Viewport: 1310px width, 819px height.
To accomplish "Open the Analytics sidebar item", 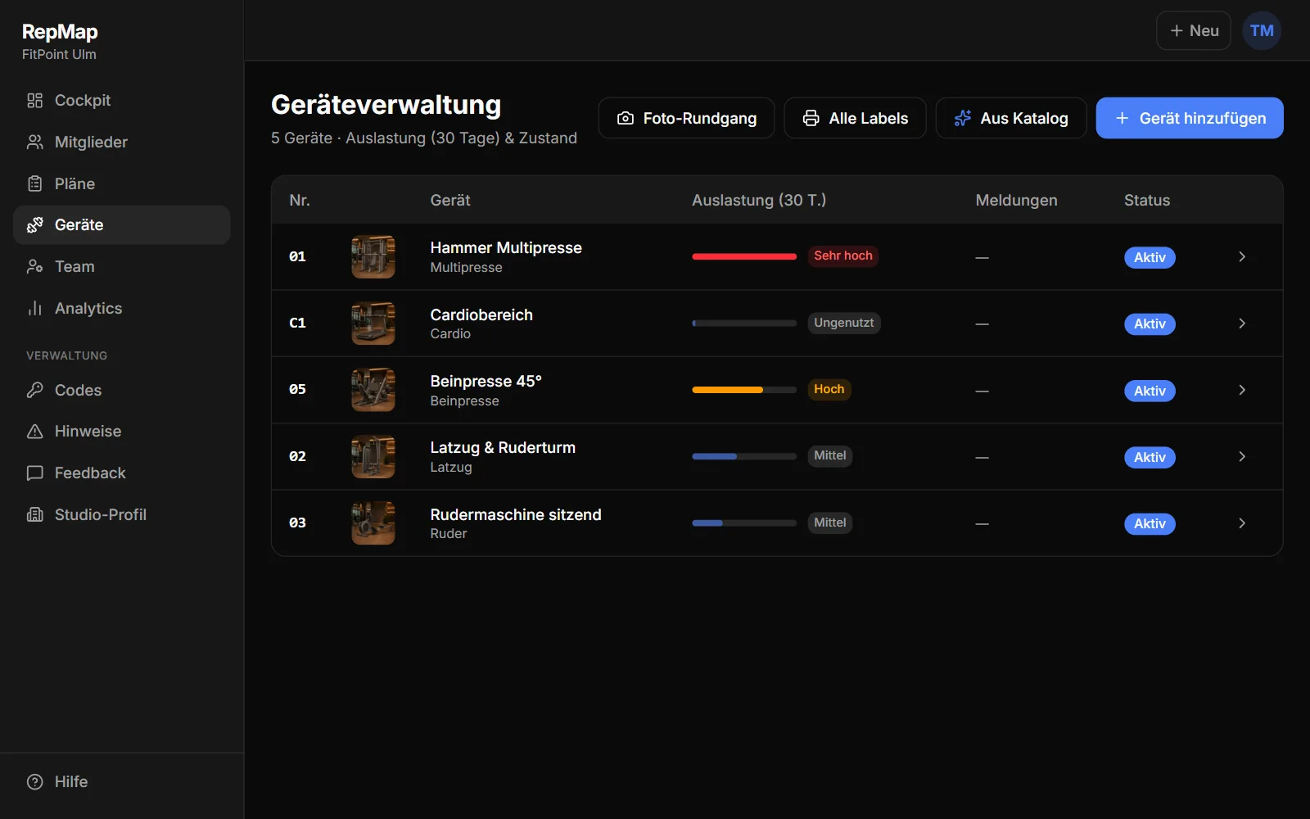I will [x=122, y=308].
